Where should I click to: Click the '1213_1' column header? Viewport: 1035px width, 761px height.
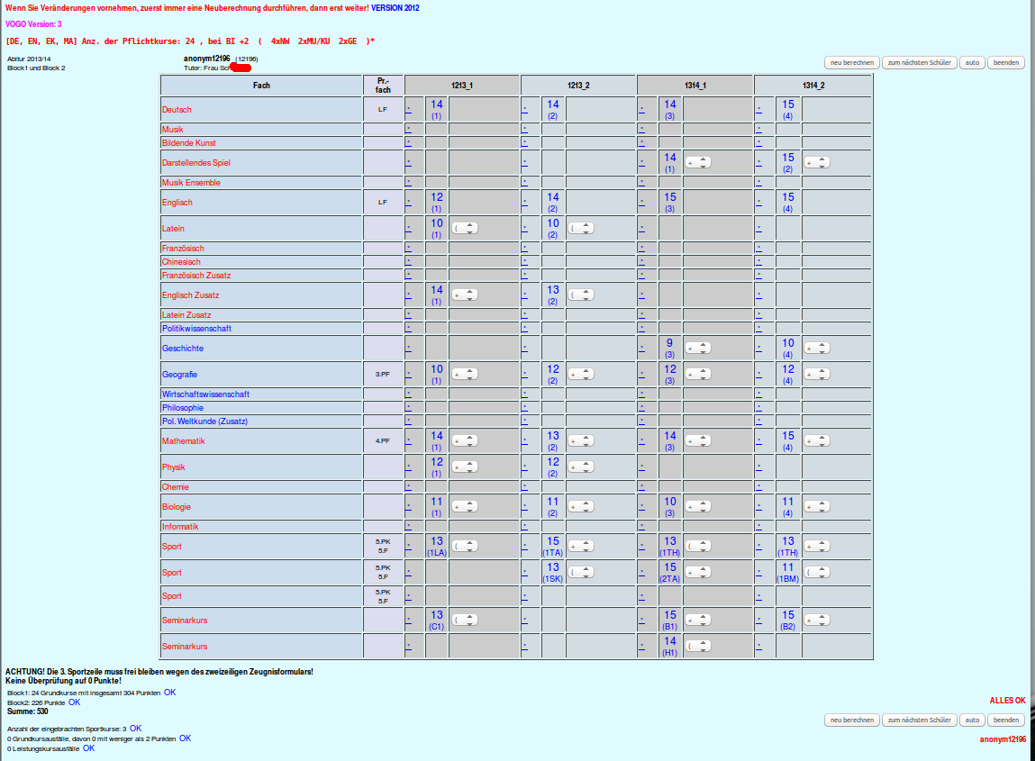click(462, 86)
